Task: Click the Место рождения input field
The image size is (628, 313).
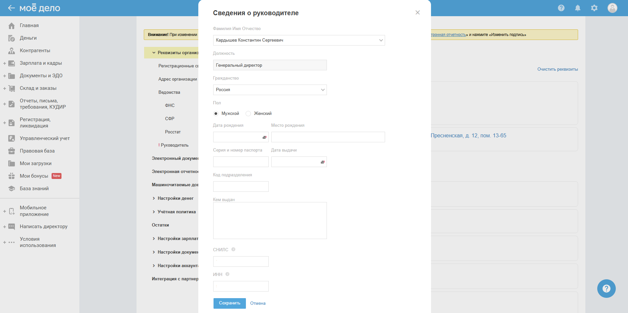Action: coord(328,137)
